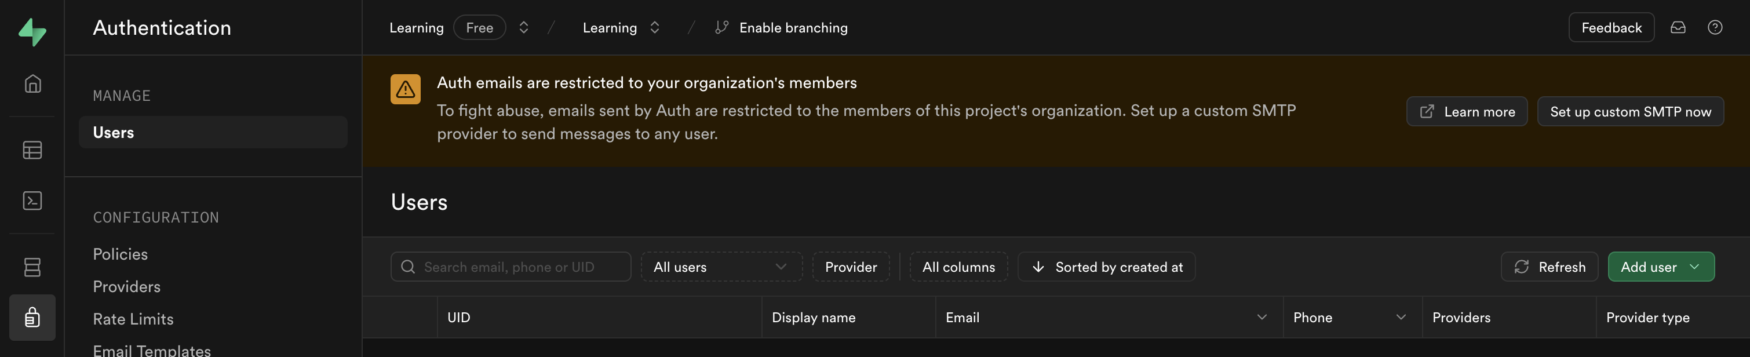1750x357 pixels.
Task: Focus the Search email, phone or UID field
Action: click(511, 267)
